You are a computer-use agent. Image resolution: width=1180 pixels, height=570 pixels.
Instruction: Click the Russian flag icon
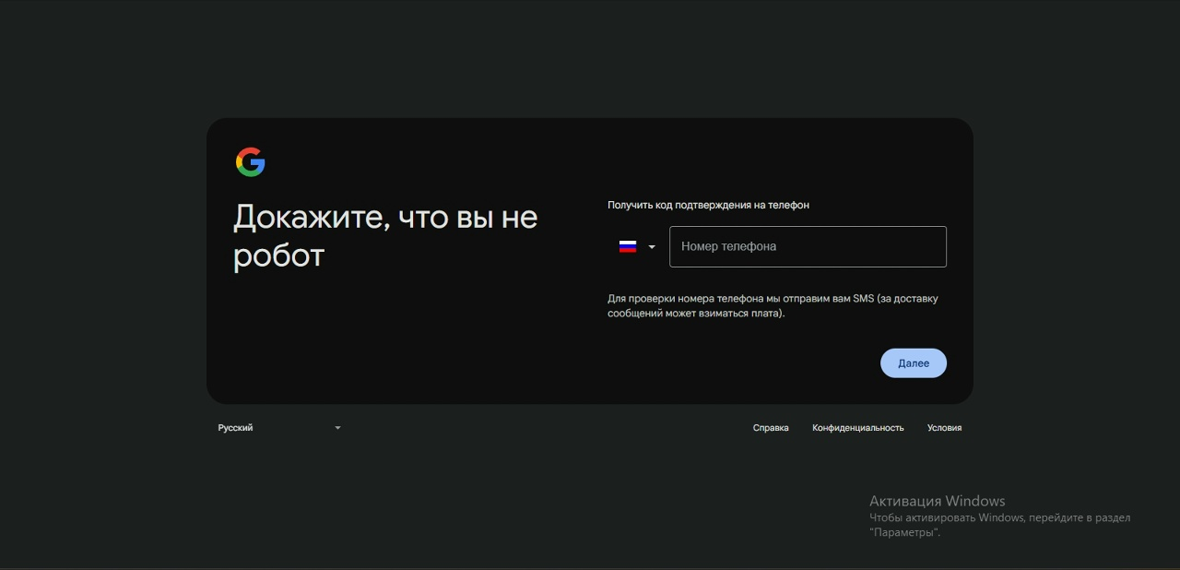click(628, 246)
